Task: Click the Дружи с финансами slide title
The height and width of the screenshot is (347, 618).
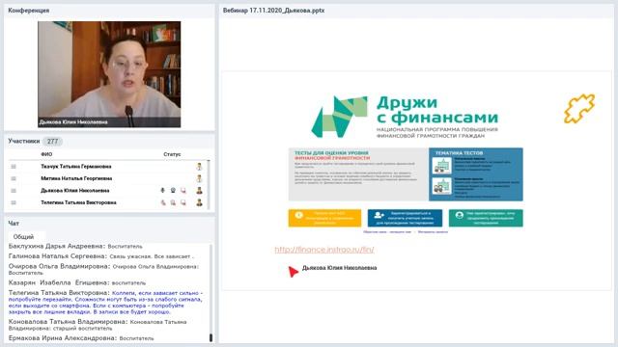Action: pyautogui.click(x=437, y=110)
